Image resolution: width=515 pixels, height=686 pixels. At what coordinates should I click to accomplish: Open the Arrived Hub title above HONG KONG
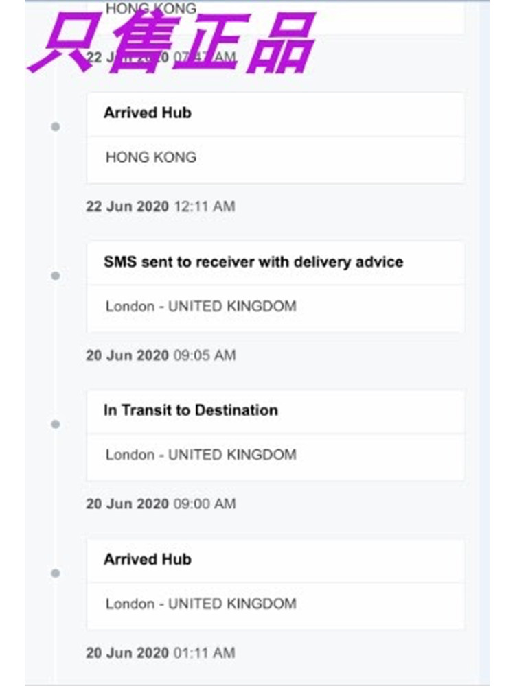tap(148, 113)
